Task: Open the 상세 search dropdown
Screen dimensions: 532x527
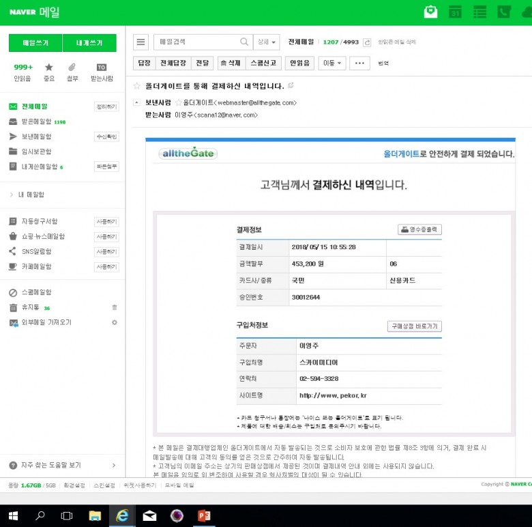Action: (x=266, y=42)
